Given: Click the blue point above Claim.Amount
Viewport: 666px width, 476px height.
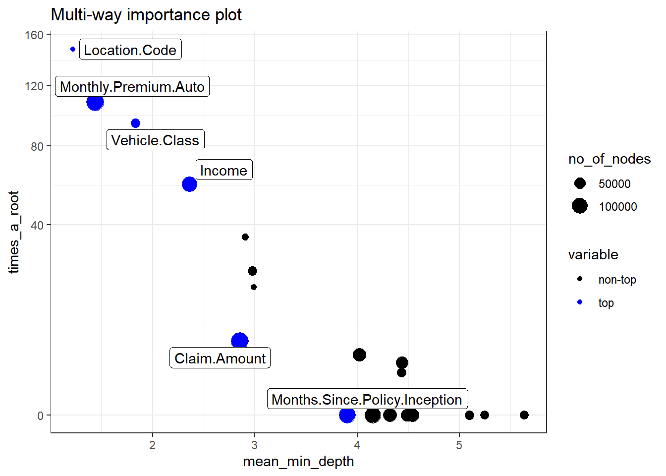Looking at the screenshot, I should (x=240, y=341).
